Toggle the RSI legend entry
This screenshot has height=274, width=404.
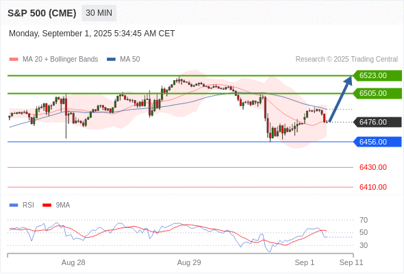[28, 206]
